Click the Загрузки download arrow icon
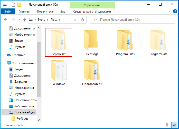Image resolution: width=179 pixels, height=129 pixels. point(11,82)
